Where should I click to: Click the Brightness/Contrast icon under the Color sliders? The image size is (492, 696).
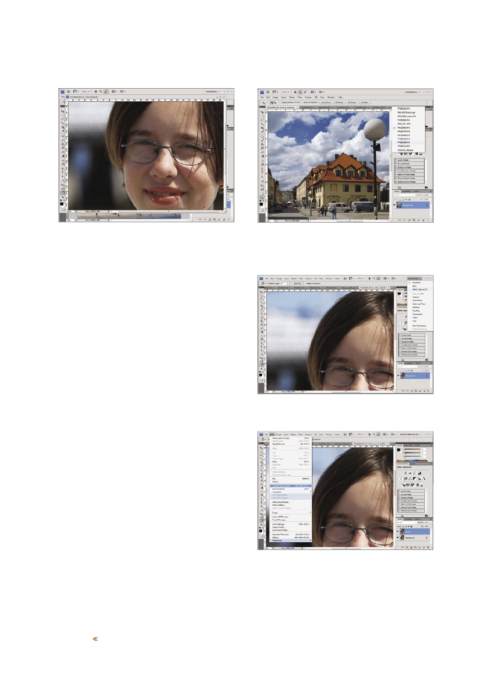pos(404,473)
